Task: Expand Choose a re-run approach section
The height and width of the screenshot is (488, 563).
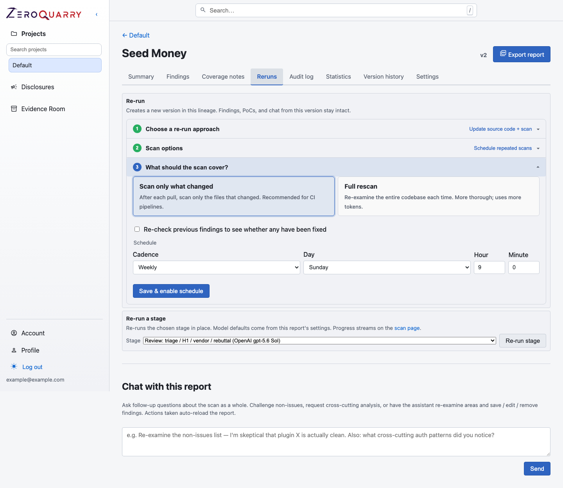Action: (x=336, y=129)
